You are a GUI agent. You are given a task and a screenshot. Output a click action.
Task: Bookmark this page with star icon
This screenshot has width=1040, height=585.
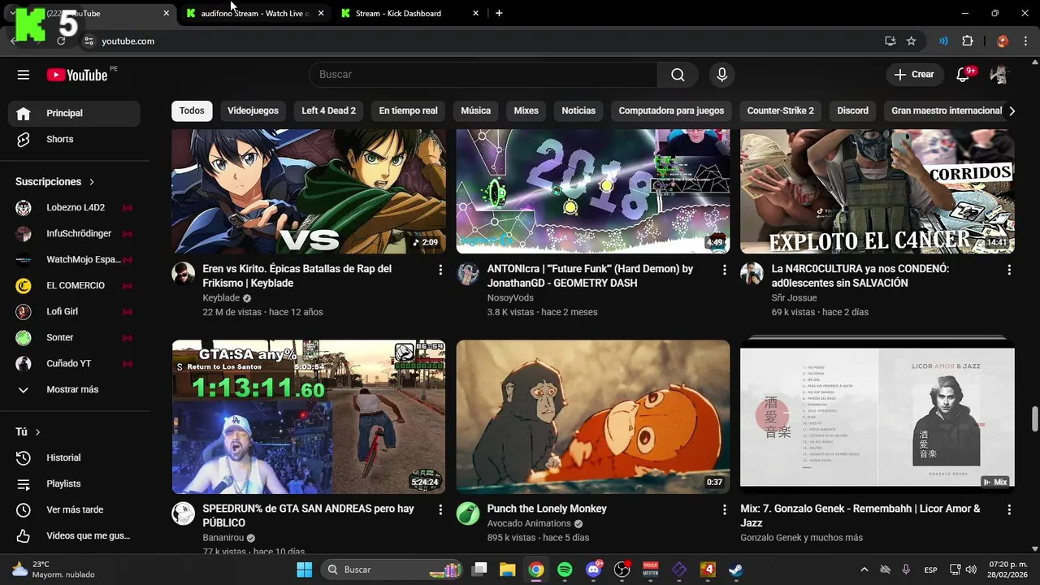(x=912, y=41)
